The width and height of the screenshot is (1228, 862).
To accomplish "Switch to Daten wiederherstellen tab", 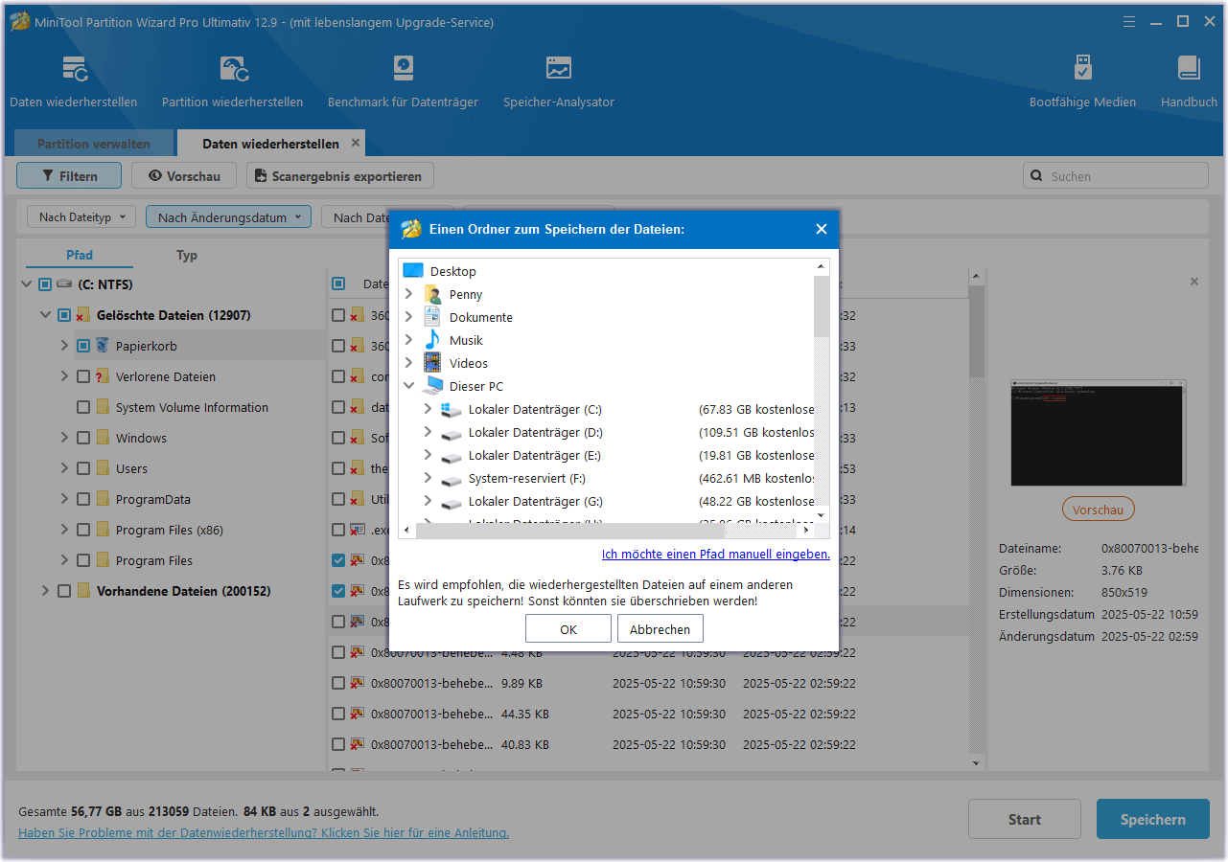I will (x=270, y=144).
